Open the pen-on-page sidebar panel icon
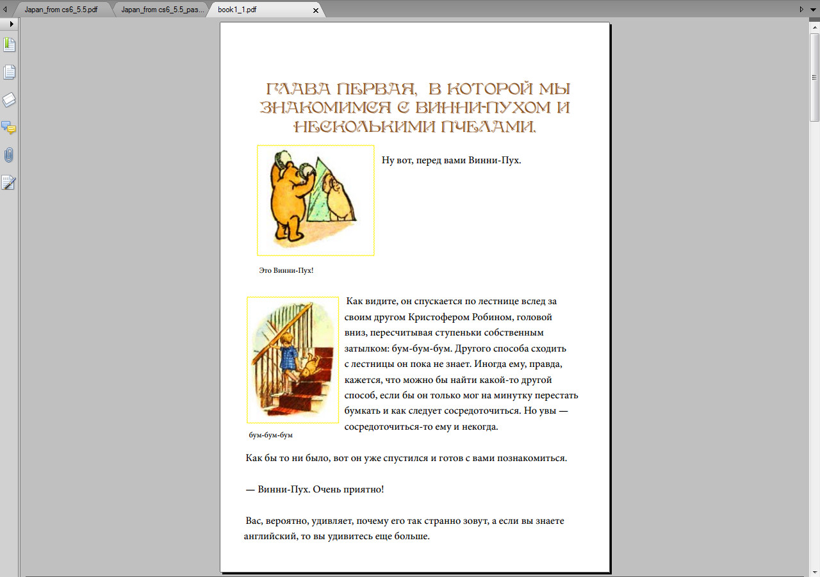 (x=9, y=183)
